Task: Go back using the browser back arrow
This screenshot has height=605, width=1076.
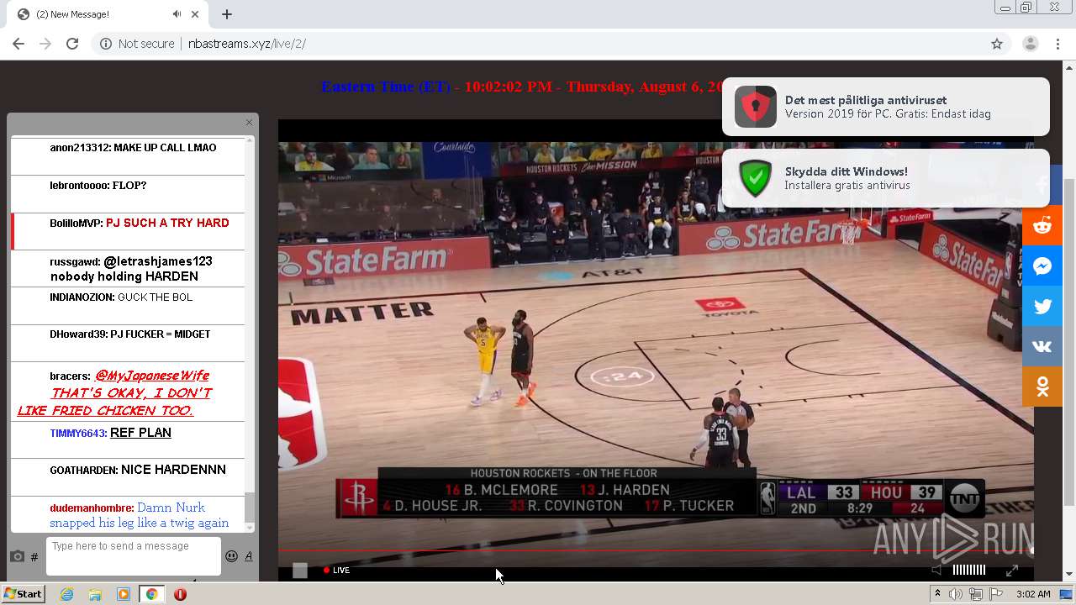Action: click(18, 44)
